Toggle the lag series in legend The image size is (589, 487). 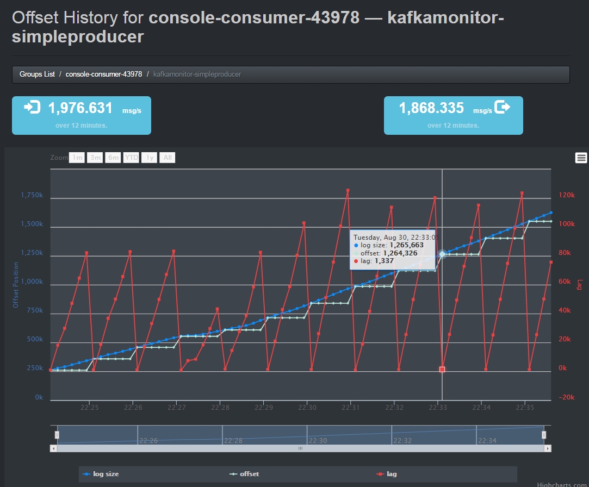click(x=387, y=474)
